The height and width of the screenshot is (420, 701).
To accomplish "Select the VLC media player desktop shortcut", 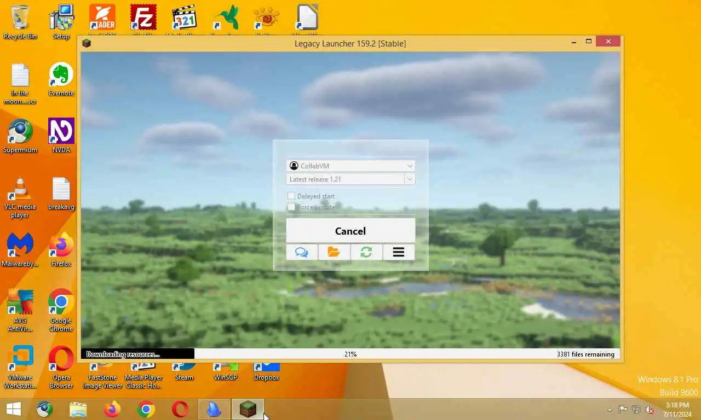I will pyautogui.click(x=20, y=197).
